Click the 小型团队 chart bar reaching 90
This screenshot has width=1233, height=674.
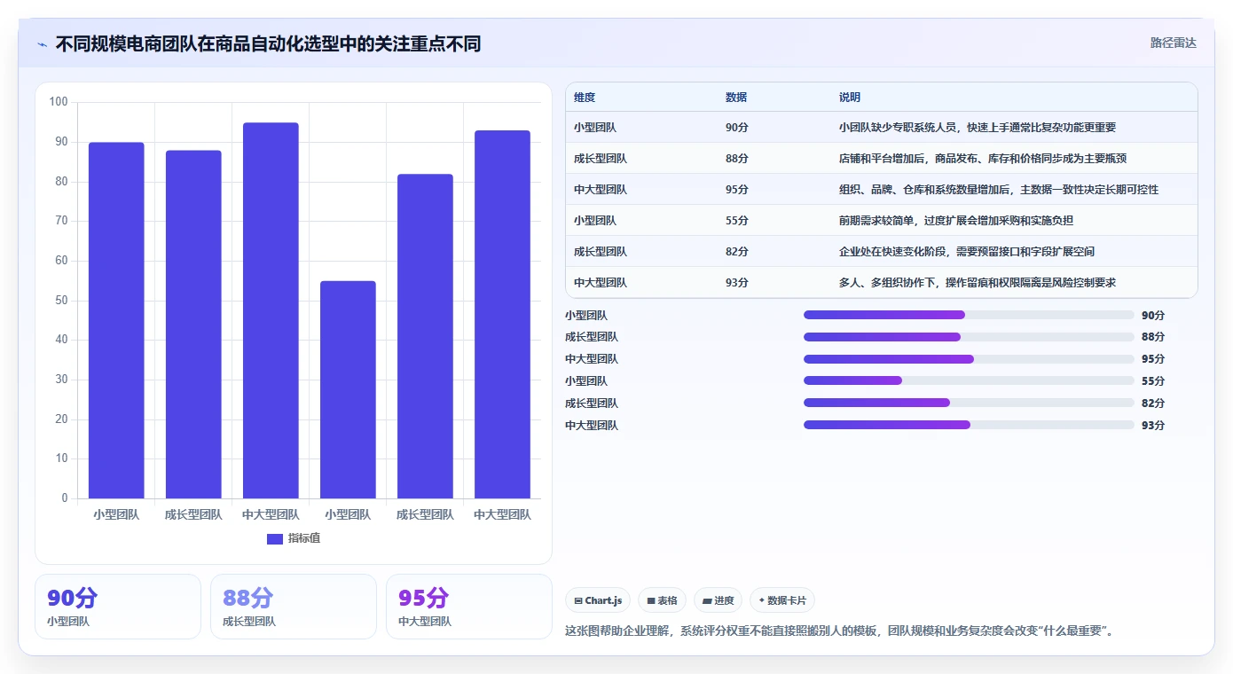[116, 320]
